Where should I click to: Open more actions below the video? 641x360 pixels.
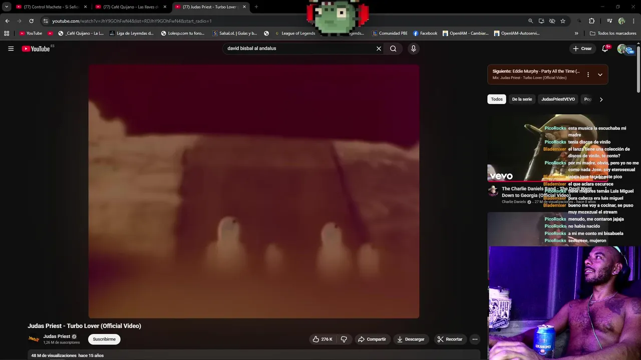coord(475,339)
